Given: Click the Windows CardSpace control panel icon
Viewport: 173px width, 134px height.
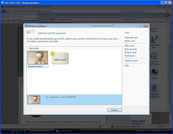Looking at the screenshot, I should point(154,90).
